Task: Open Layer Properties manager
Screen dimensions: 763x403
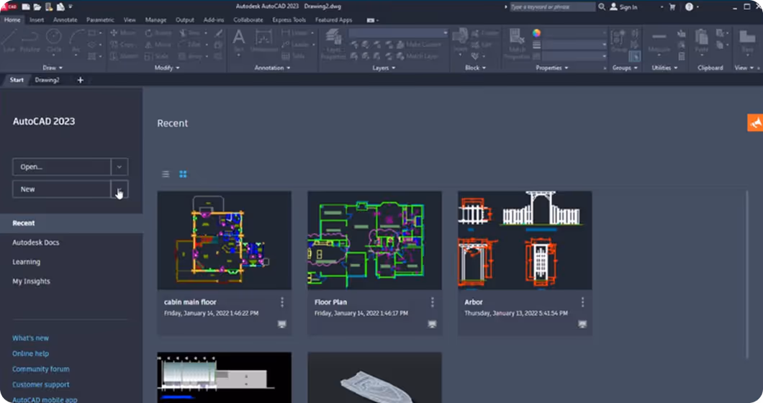Action: (x=333, y=43)
